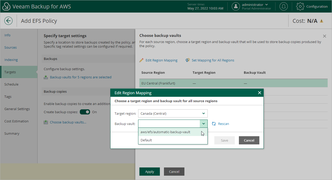The height and width of the screenshot is (180, 332).
Task: Click the Edit Region Mapping pencil icon
Action: pyautogui.click(x=141, y=60)
